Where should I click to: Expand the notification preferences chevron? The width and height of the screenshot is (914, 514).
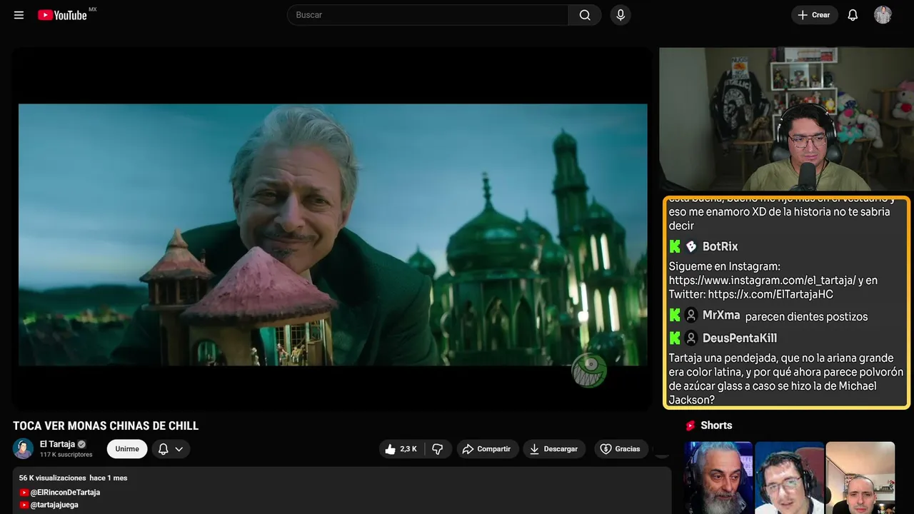coord(179,449)
